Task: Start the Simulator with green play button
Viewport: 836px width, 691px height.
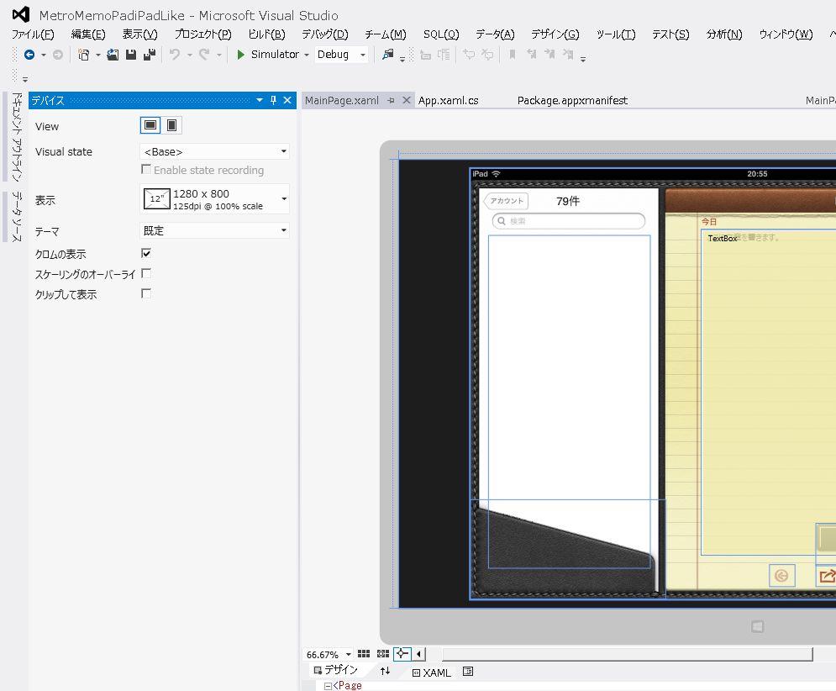Action: click(x=241, y=55)
